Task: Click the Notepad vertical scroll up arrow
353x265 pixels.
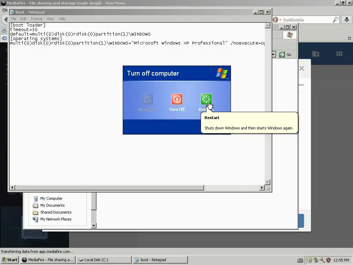Action: point(267,26)
